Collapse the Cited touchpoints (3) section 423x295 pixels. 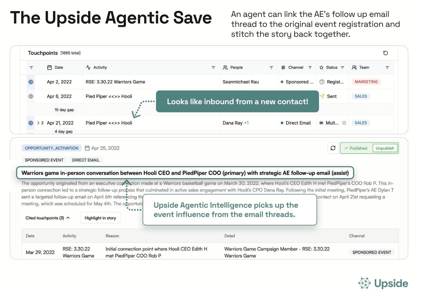point(48,218)
